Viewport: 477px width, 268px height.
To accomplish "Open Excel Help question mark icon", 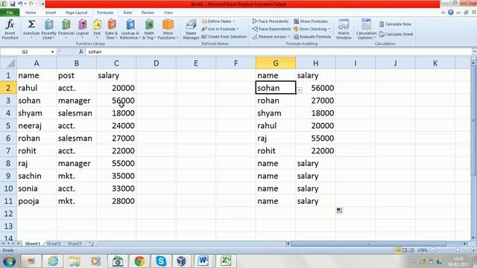I will [450, 13].
